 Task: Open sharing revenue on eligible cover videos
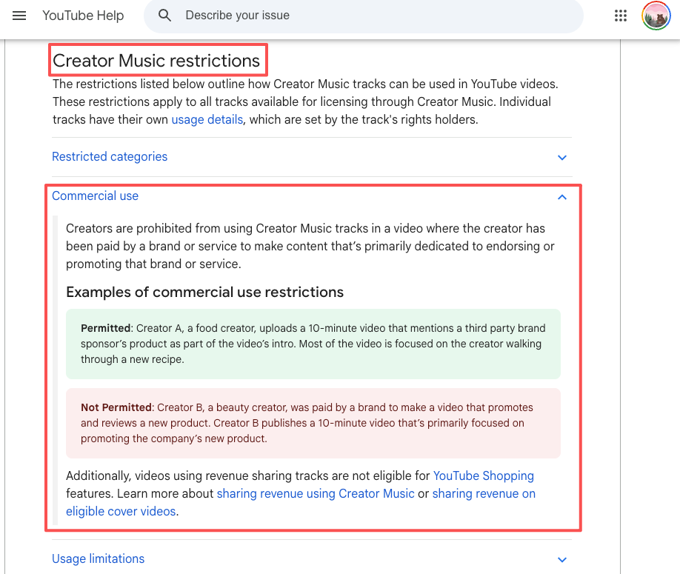[x=121, y=511]
